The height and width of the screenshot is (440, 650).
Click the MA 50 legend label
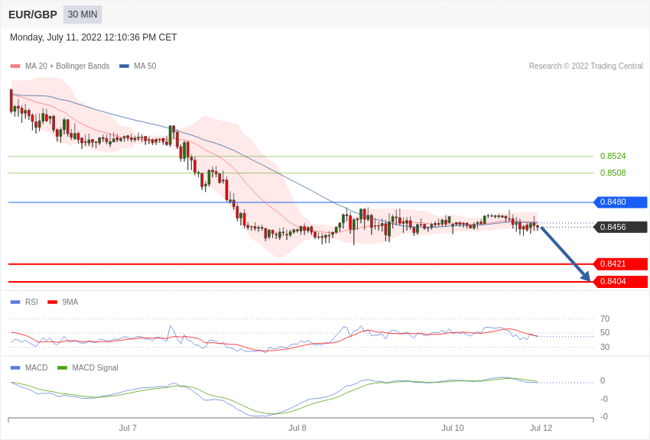point(145,66)
